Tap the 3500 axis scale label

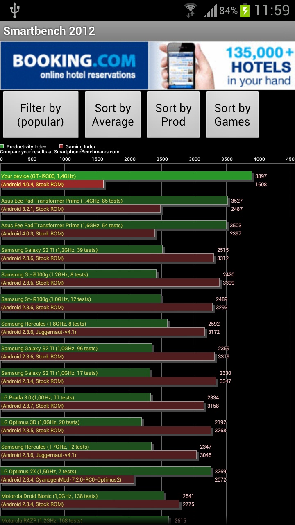(227, 159)
